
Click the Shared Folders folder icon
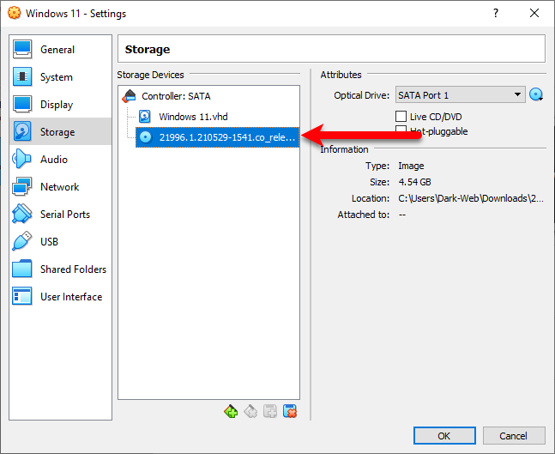click(22, 269)
